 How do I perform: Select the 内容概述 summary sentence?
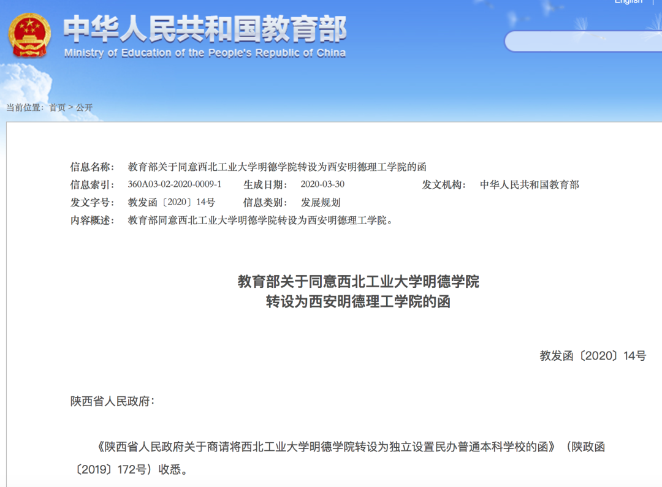pos(260,221)
